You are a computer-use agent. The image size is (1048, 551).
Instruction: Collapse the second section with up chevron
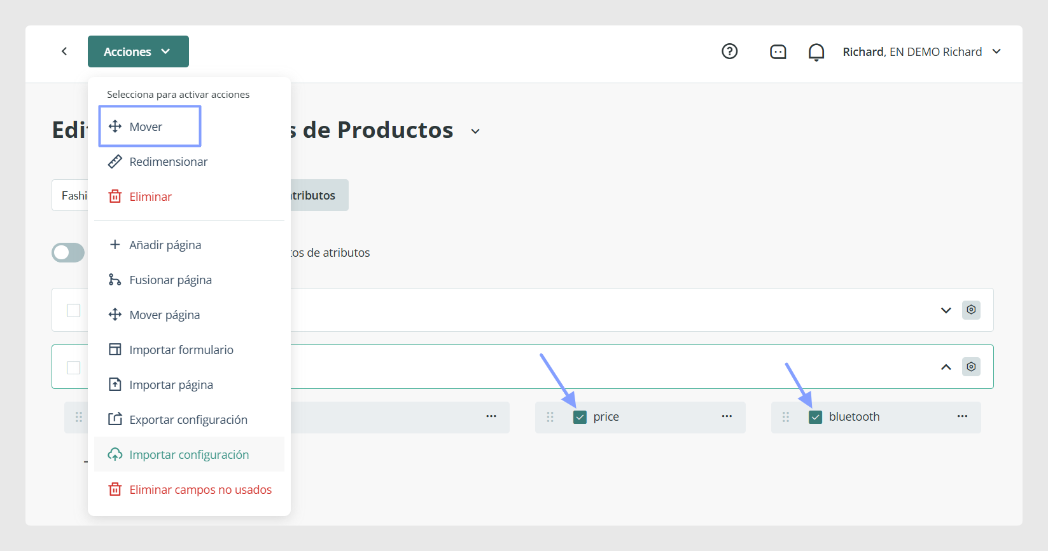coord(946,367)
